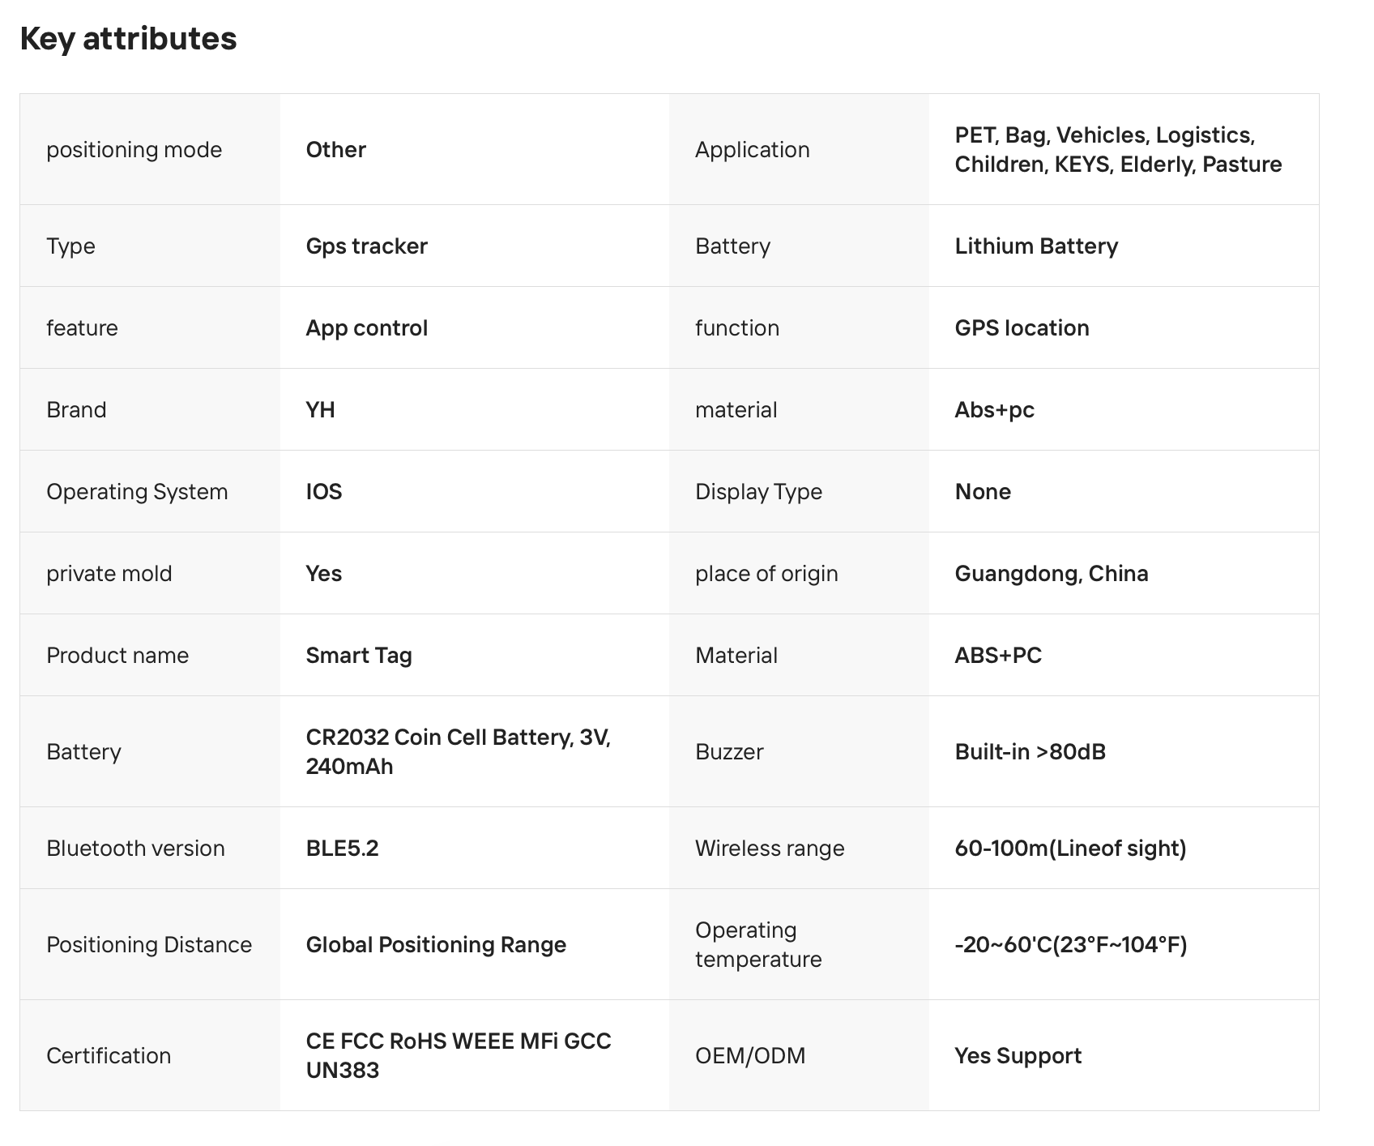Screen dimensions: 1374x1146
Task: Select the YH brand value
Action: click(x=320, y=409)
